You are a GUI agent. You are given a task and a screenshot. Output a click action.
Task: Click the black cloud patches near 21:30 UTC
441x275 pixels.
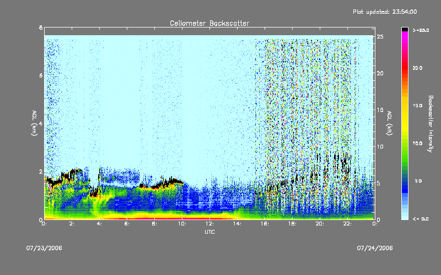[343, 163]
